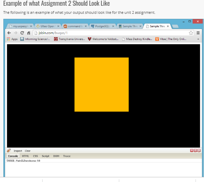Viewport: 204px width, 182px height.
Task: Select the Trace tab in Firebug
Action: (67, 156)
